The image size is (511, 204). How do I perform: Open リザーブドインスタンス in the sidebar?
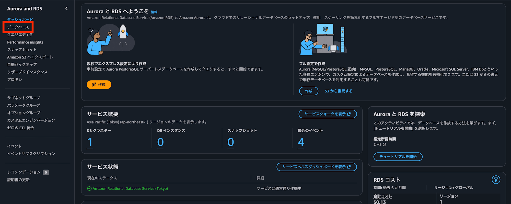(x=27, y=72)
